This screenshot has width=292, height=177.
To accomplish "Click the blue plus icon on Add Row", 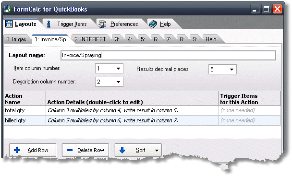I will (17, 150).
